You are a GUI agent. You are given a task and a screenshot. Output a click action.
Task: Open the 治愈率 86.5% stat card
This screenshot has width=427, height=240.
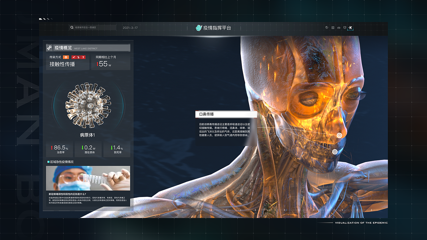pyautogui.click(x=59, y=149)
